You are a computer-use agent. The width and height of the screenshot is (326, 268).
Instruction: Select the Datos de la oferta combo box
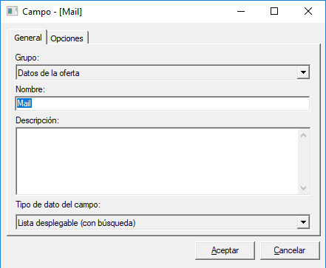(163, 72)
